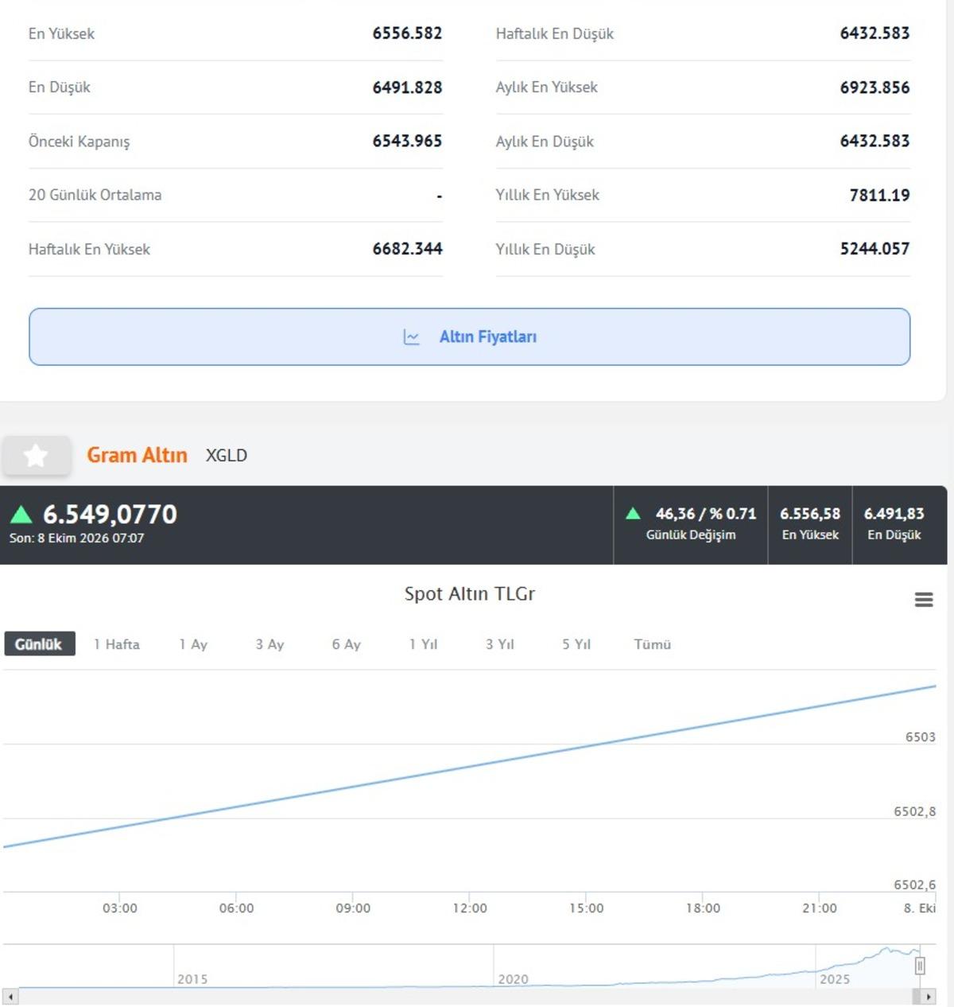This screenshot has width=954, height=1007.
Task: Click the chart icon in Altın Fiyatları button
Action: (412, 337)
